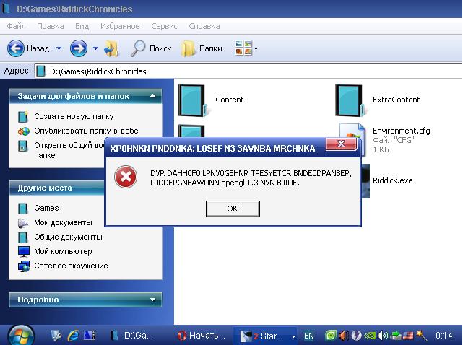Viewport: 463px width, 345px height.
Task: Go to Мой компьютер in Other Places
Action: 64,251
